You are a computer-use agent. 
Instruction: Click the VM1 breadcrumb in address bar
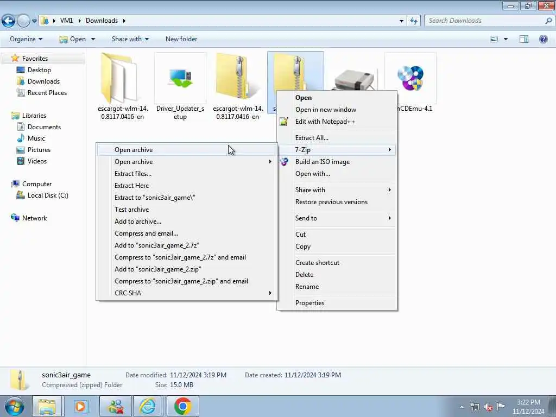pos(66,21)
